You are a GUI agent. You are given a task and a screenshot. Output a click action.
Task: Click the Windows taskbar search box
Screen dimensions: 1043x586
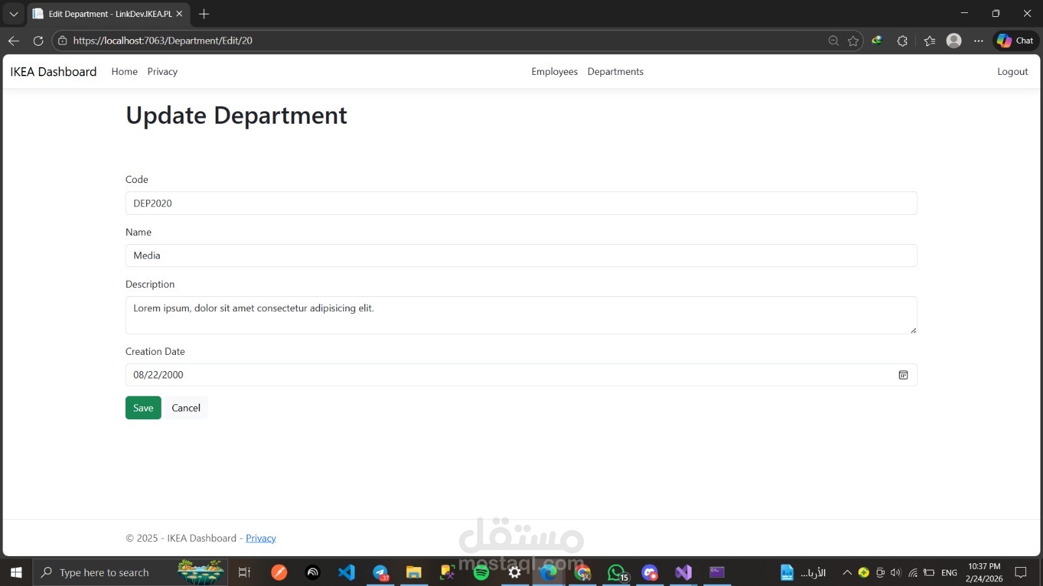click(x=130, y=572)
